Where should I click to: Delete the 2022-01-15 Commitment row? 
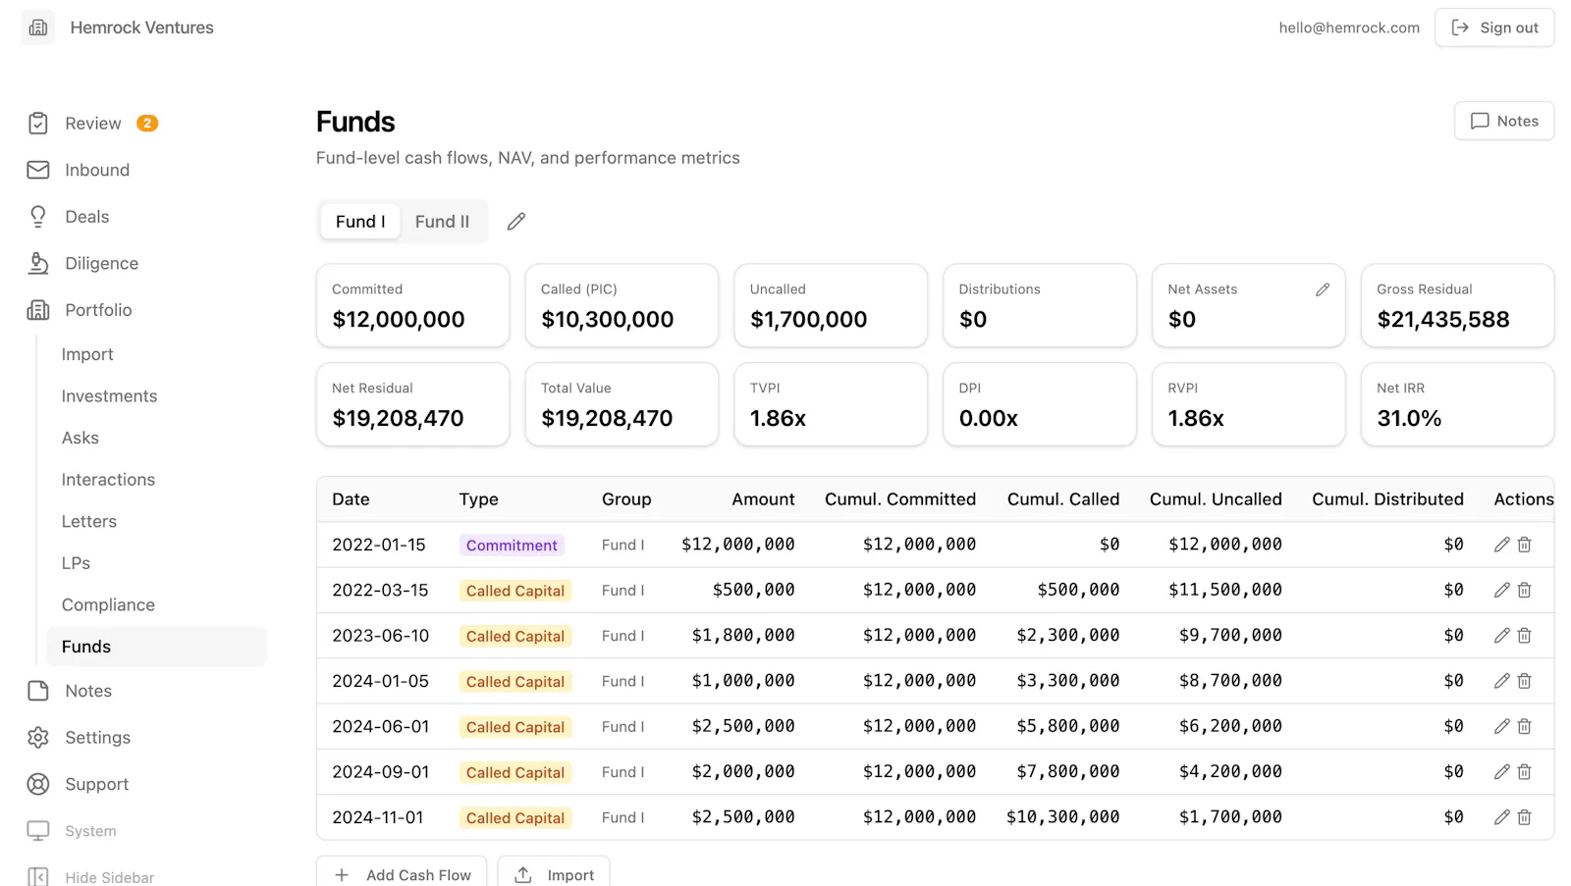click(1525, 545)
